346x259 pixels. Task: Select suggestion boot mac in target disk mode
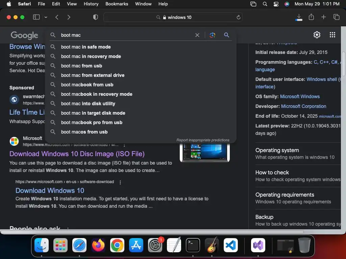point(141,113)
